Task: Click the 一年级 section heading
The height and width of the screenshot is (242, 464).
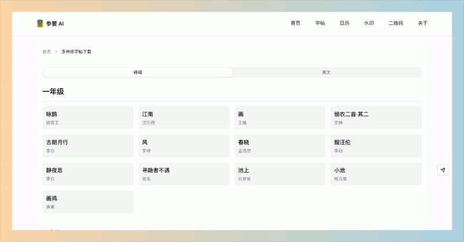Action: tap(53, 91)
